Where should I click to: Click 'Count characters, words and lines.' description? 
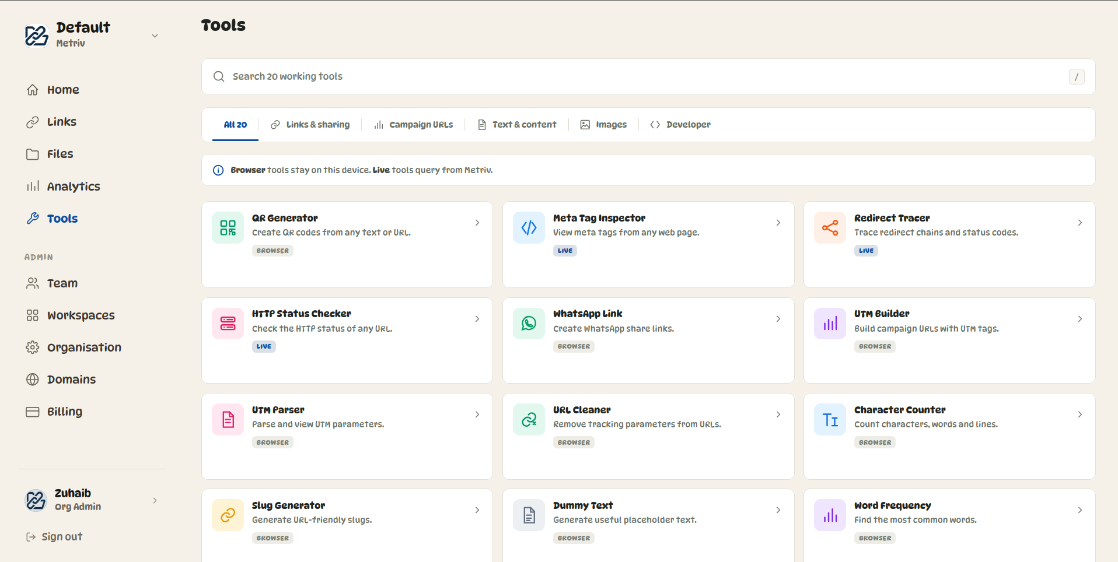click(926, 424)
